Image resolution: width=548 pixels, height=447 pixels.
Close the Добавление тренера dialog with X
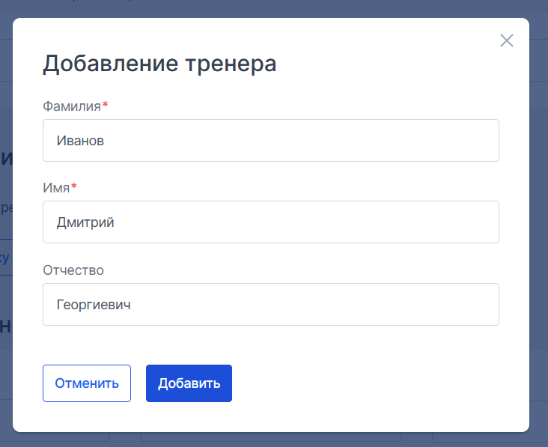tap(506, 40)
